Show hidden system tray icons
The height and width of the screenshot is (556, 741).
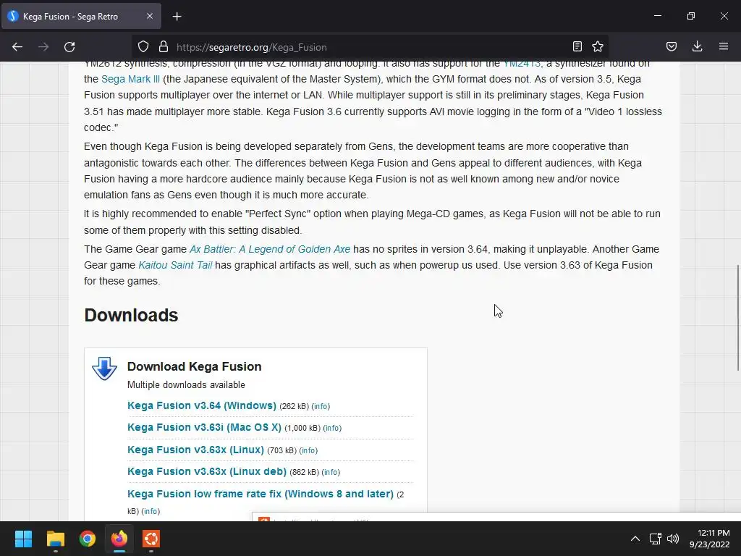(635, 539)
